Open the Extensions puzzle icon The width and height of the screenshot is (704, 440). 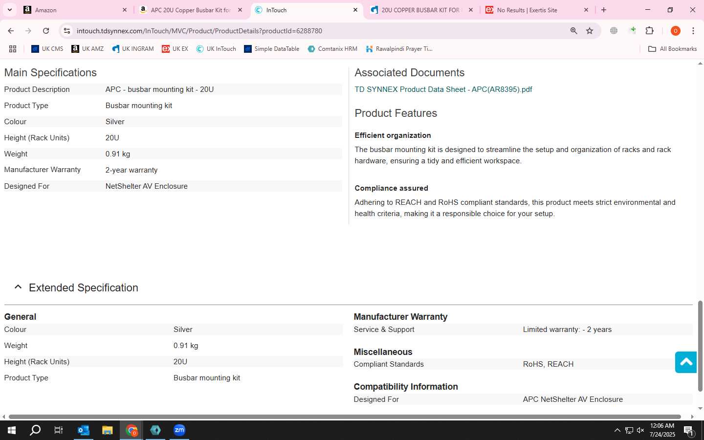(x=649, y=31)
